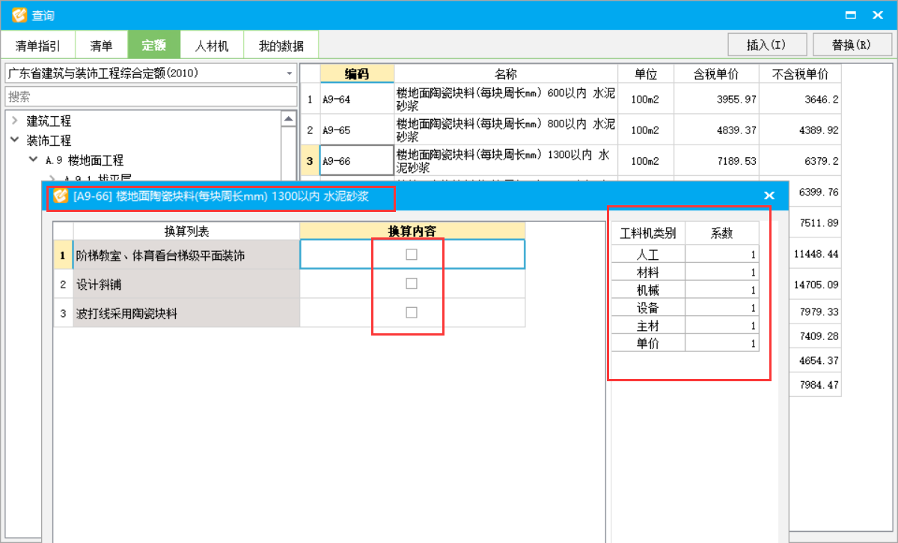Maximize the 查询 window
The image size is (898, 543).
click(x=850, y=15)
